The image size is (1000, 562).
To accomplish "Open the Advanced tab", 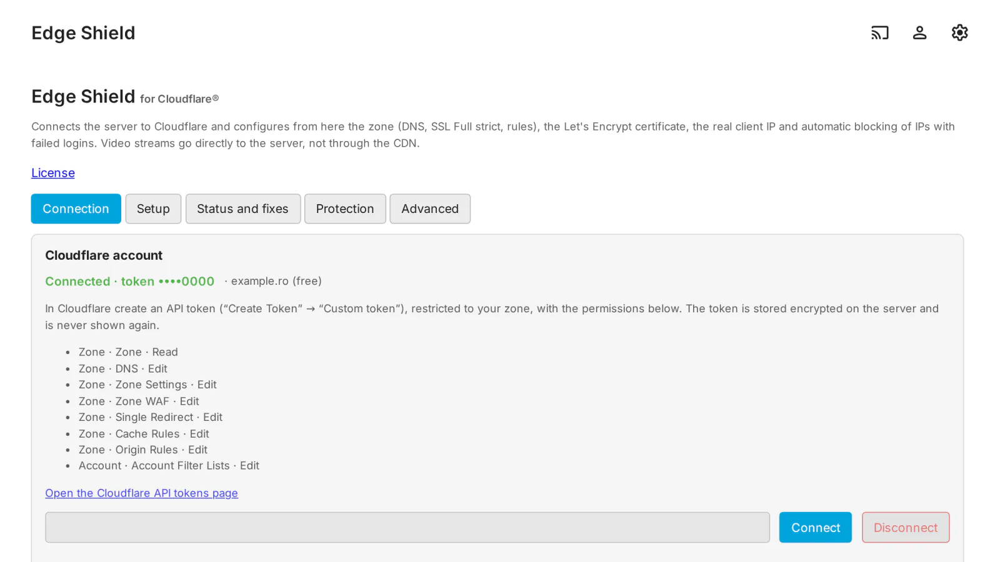I will click(430, 209).
